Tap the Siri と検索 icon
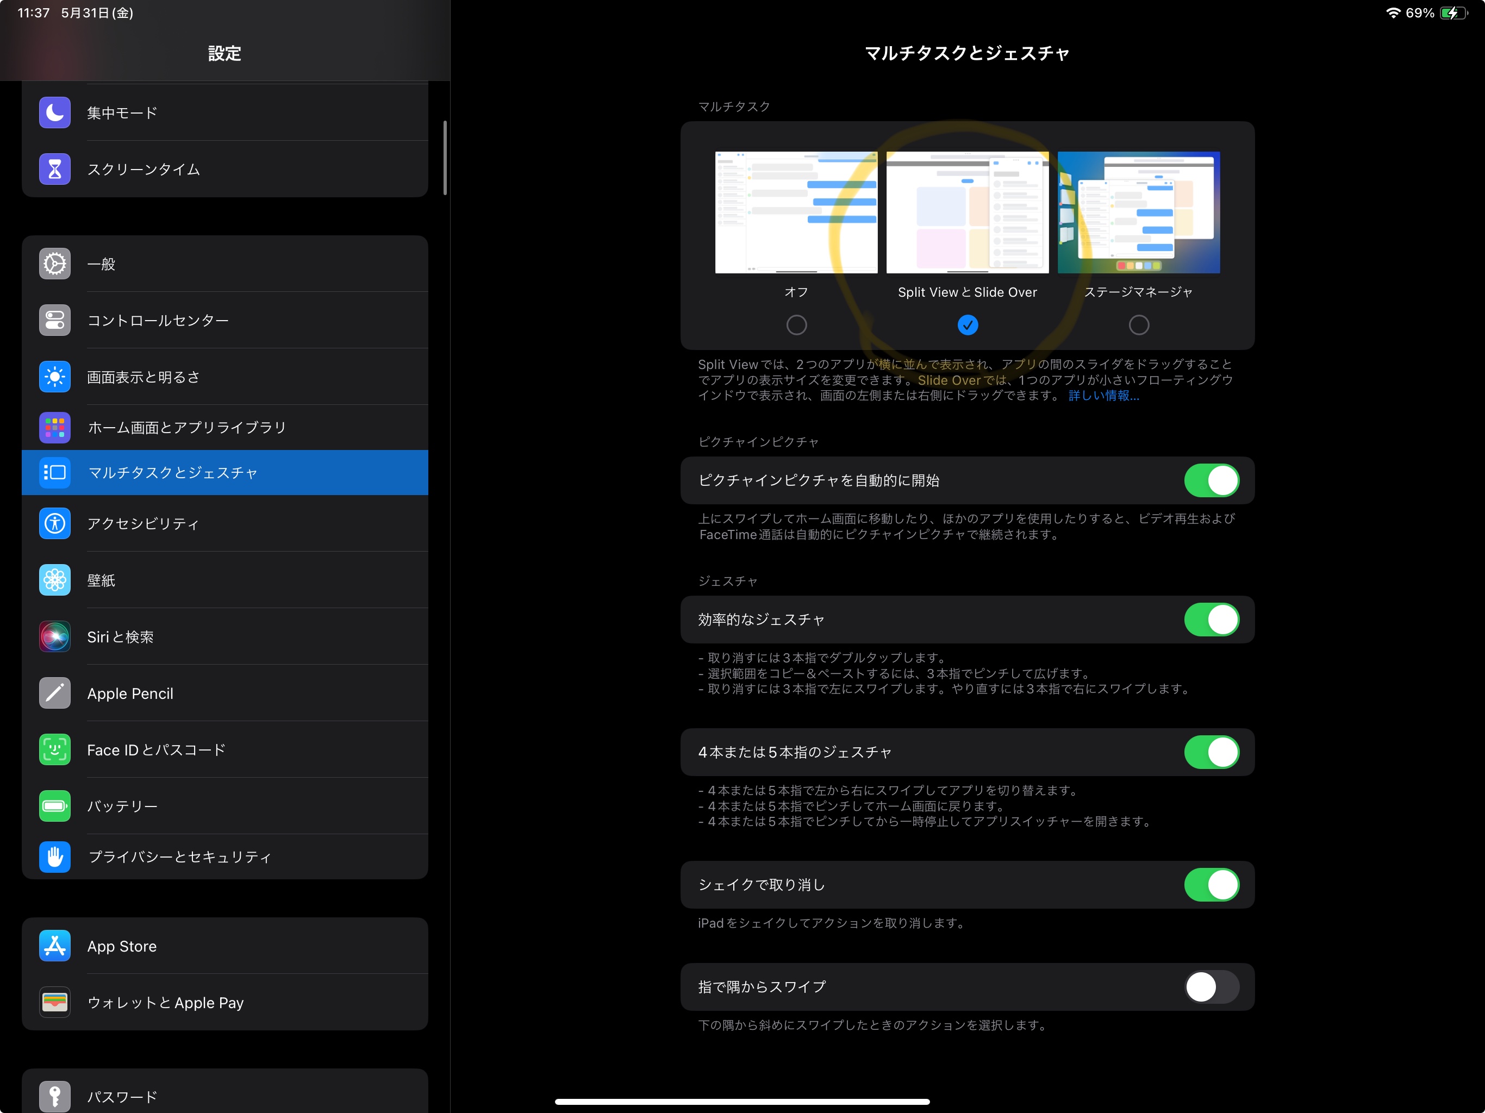1485x1113 pixels. [54, 636]
